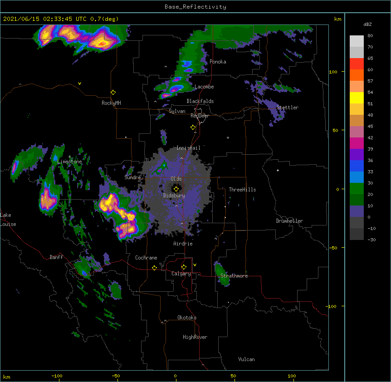Click the Calgary city label
The width and height of the screenshot is (391, 382).
pos(181,274)
